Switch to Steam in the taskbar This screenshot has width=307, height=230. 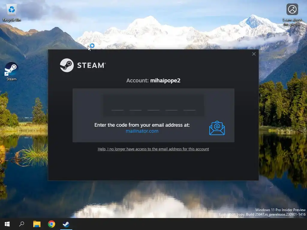coord(66,224)
